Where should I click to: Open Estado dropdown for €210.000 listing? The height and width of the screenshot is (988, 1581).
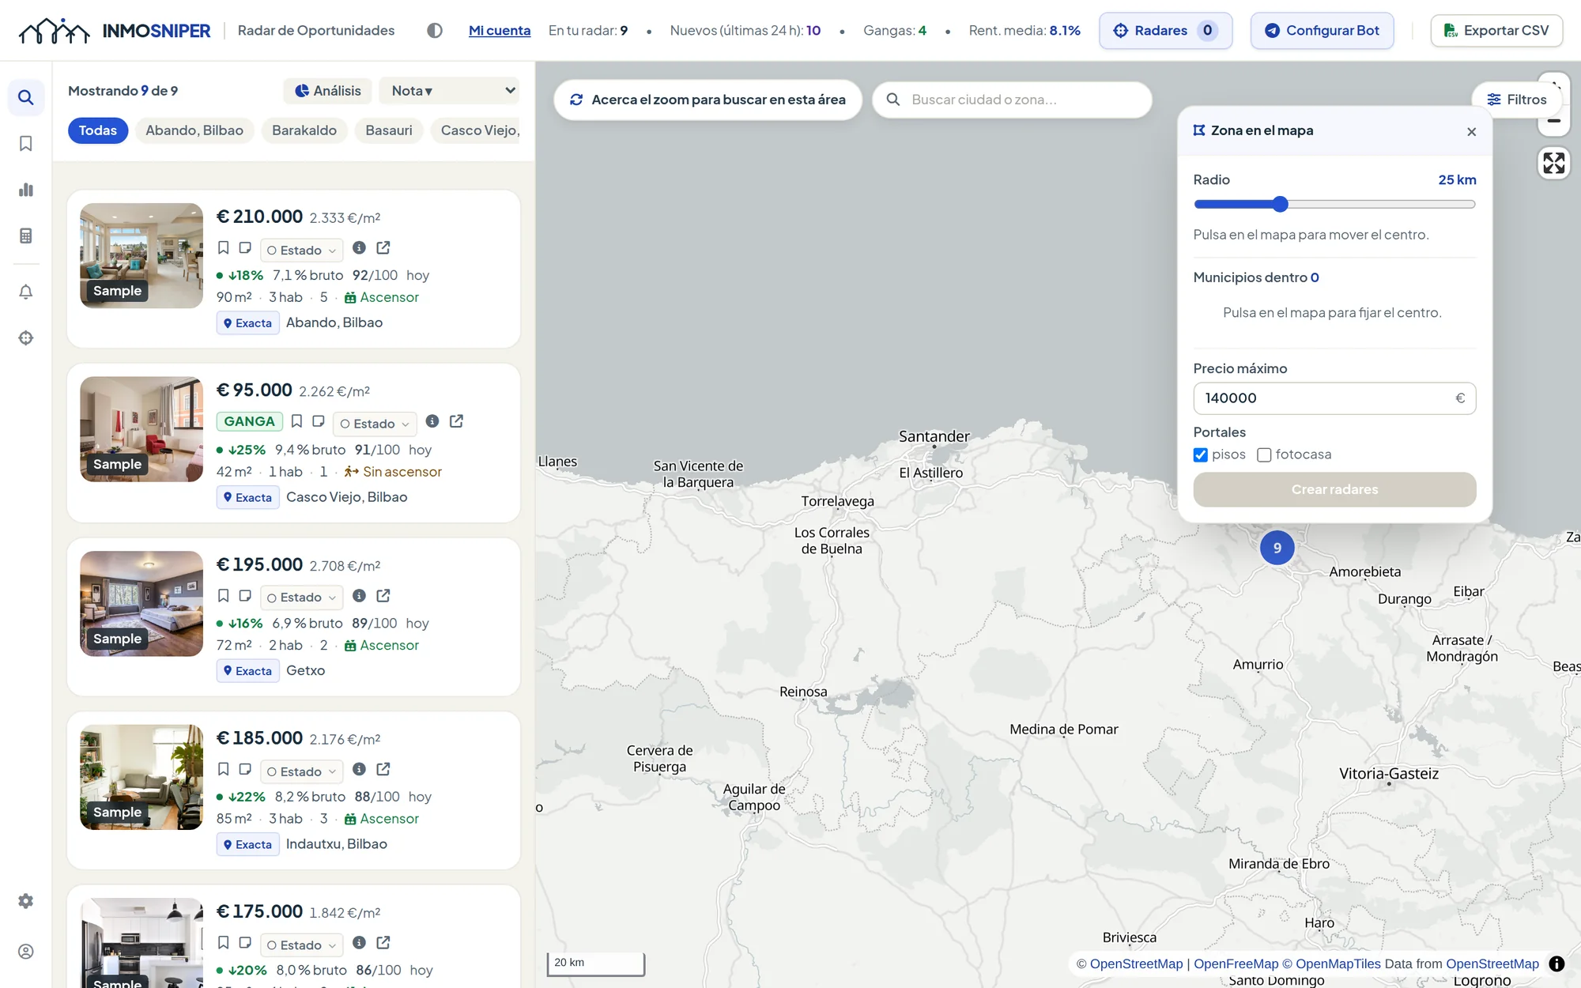(x=301, y=251)
